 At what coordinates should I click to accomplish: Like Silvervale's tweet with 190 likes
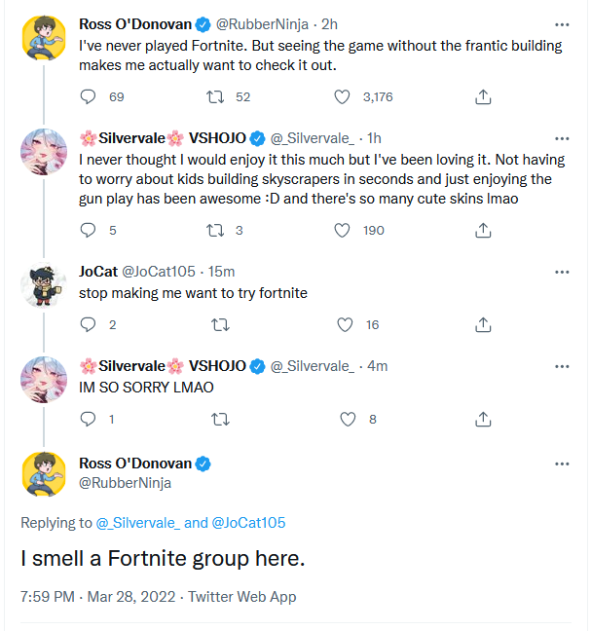tap(342, 231)
